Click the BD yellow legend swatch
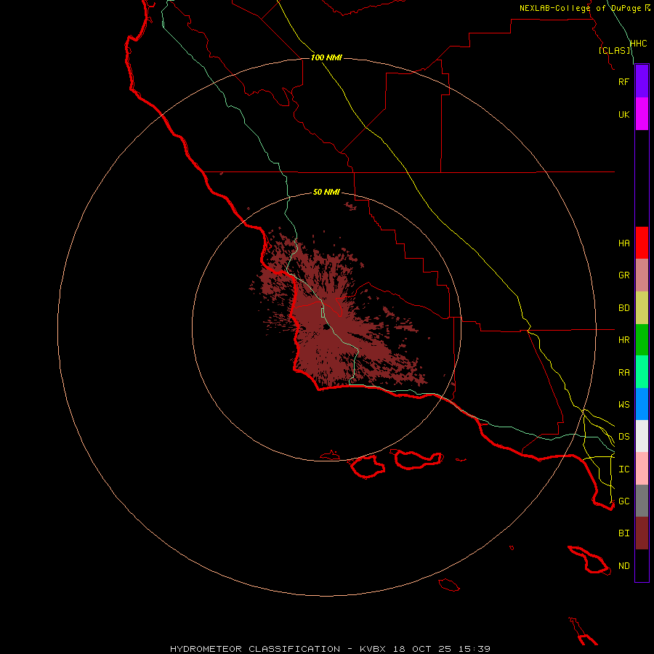The image size is (654, 654). pyautogui.click(x=642, y=308)
